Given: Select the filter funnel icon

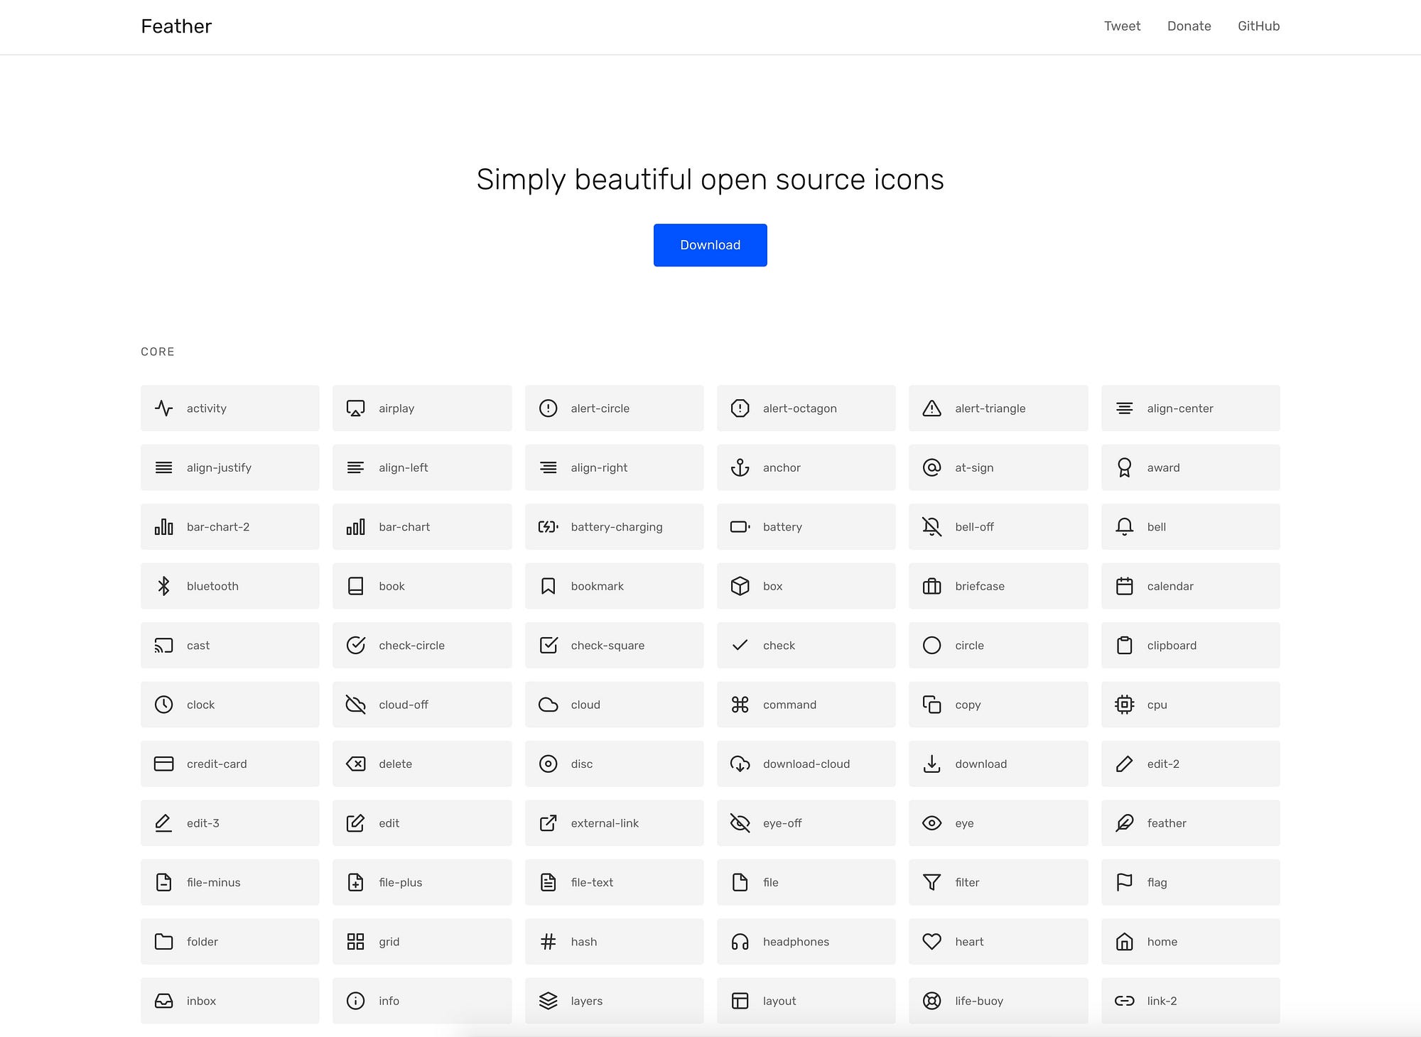Looking at the screenshot, I should (x=931, y=882).
